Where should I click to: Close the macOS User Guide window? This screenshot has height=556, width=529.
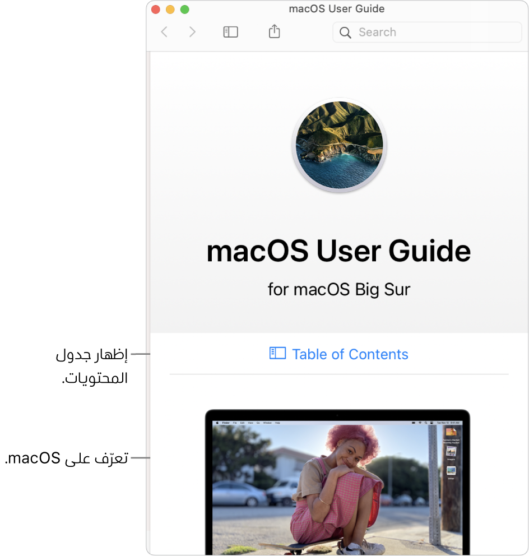[x=156, y=9]
